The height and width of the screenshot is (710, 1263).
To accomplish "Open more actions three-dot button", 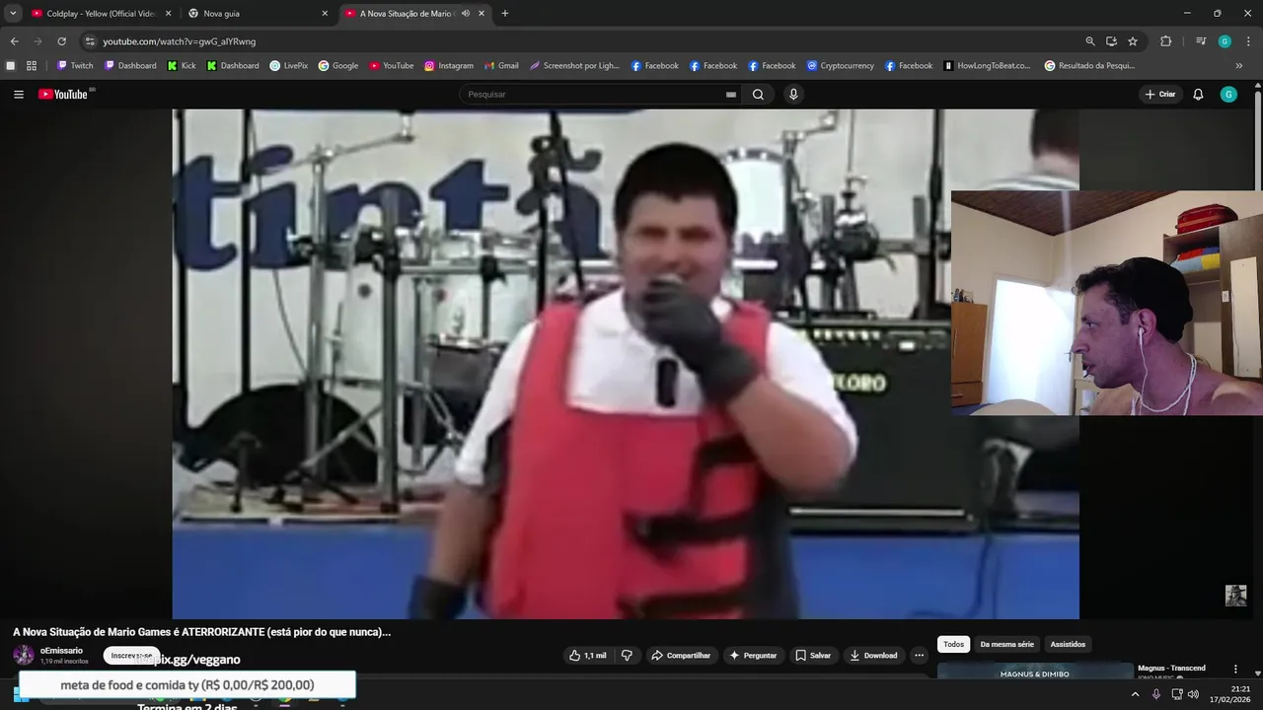I will point(919,656).
